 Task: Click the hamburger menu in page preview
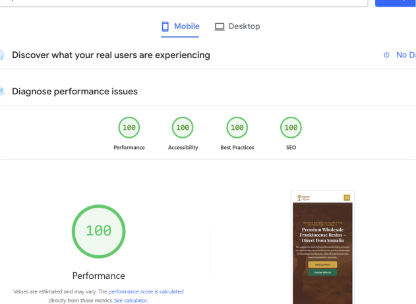(347, 197)
